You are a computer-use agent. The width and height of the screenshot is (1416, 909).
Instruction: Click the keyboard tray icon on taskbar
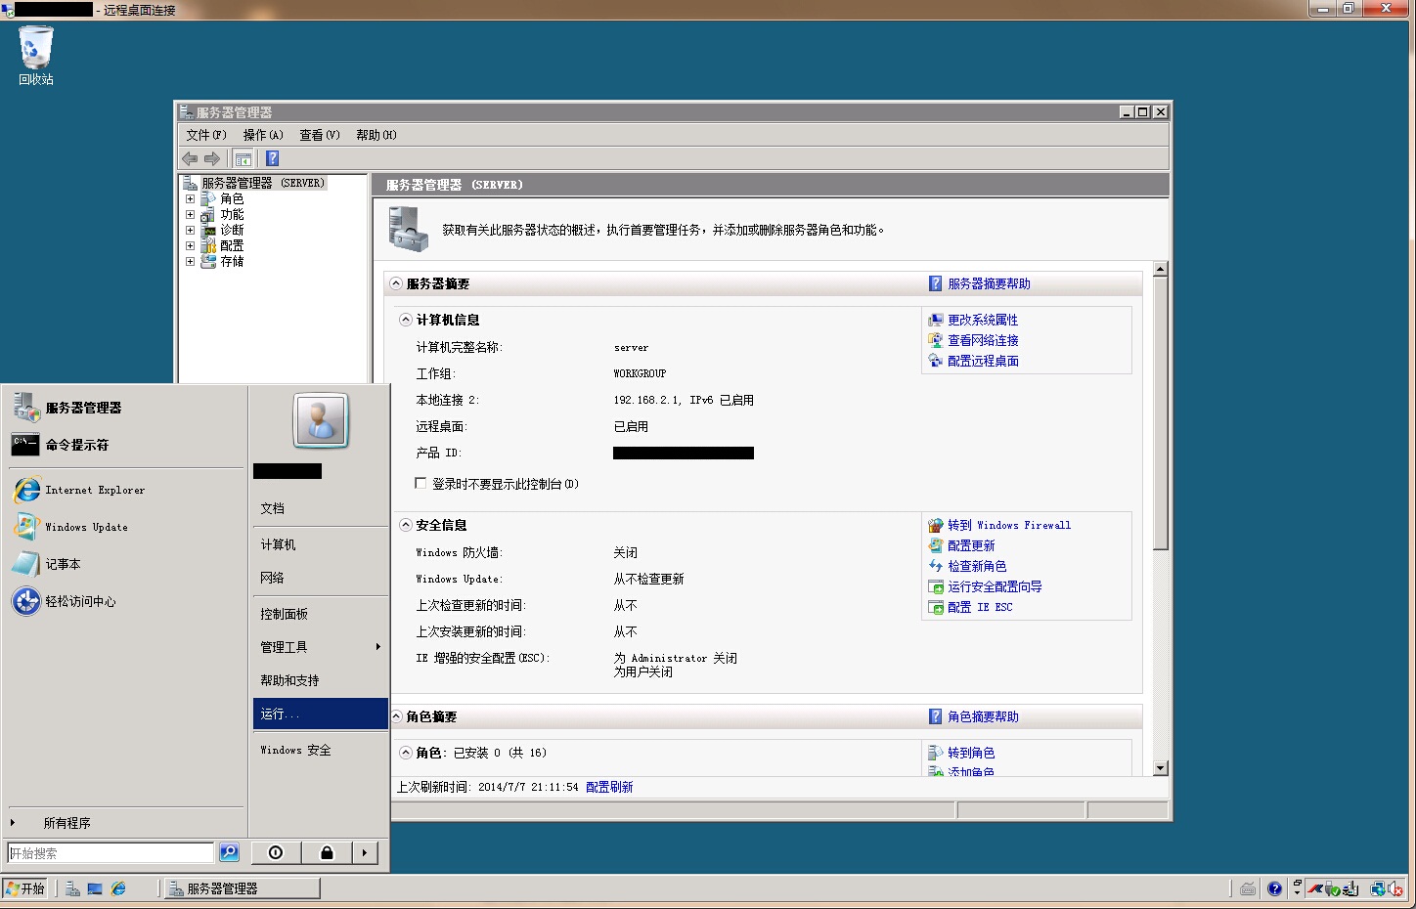[x=1248, y=888]
